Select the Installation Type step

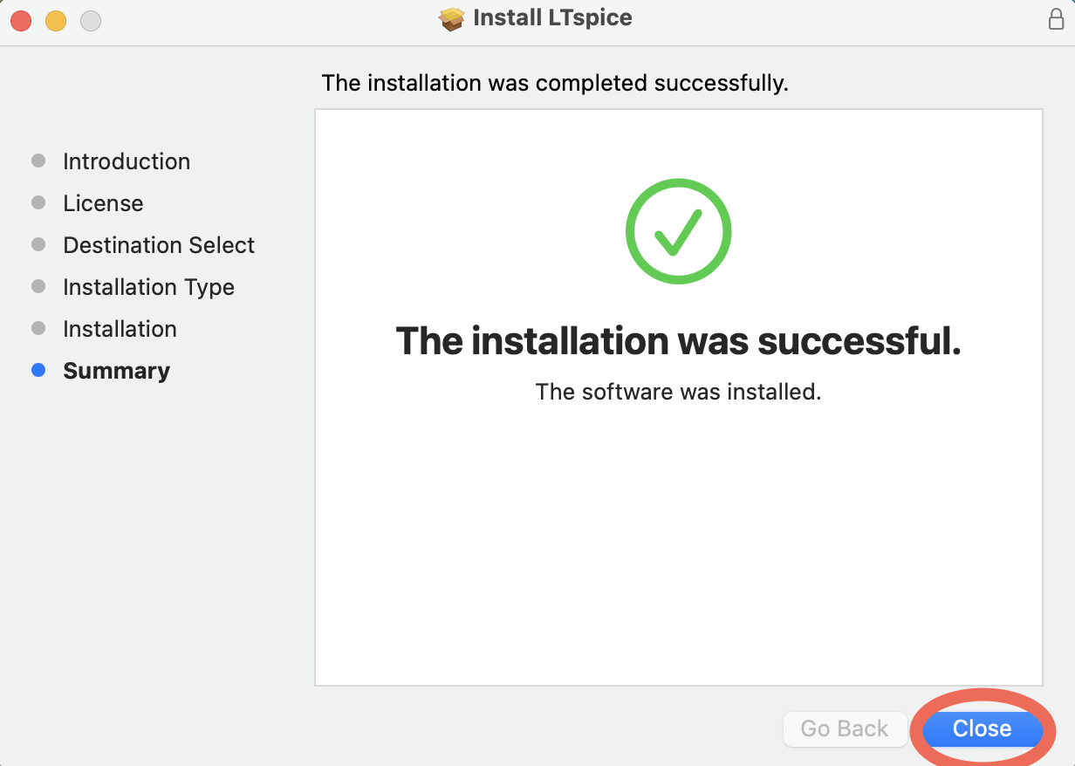click(148, 287)
